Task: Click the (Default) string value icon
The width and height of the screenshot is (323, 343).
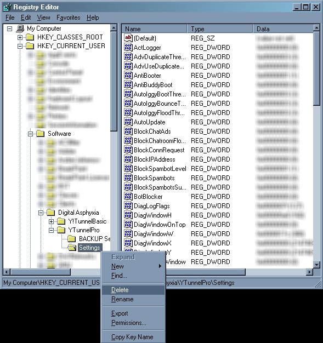Action: point(128,38)
